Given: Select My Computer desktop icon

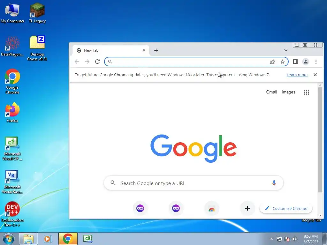Looking at the screenshot, I should [12, 13].
